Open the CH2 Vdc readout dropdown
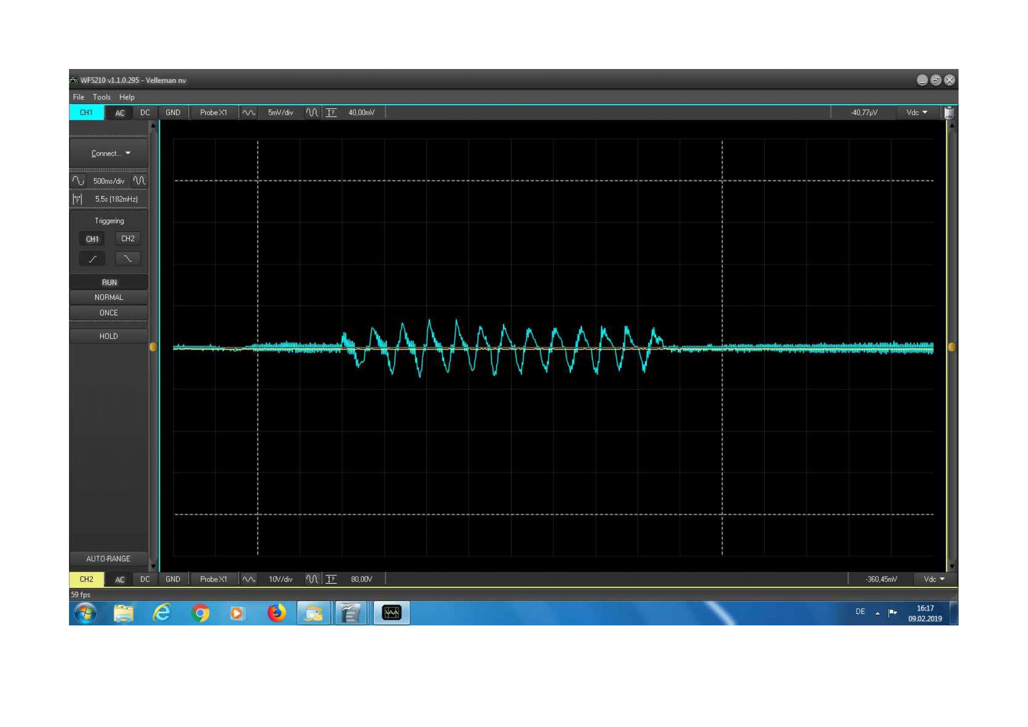 [934, 579]
